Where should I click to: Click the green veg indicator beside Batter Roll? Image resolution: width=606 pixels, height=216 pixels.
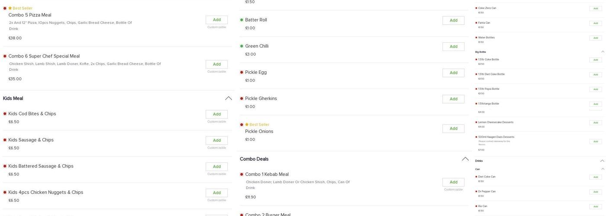pos(242,20)
